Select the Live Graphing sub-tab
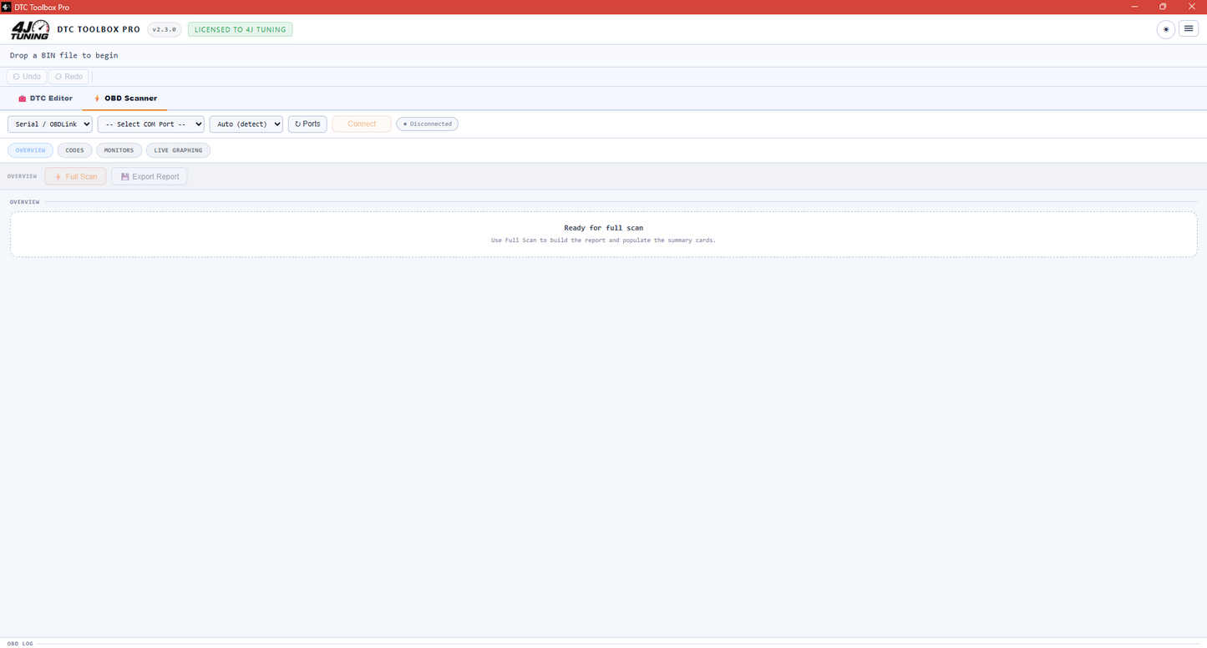This screenshot has height=648, width=1207. click(x=178, y=150)
